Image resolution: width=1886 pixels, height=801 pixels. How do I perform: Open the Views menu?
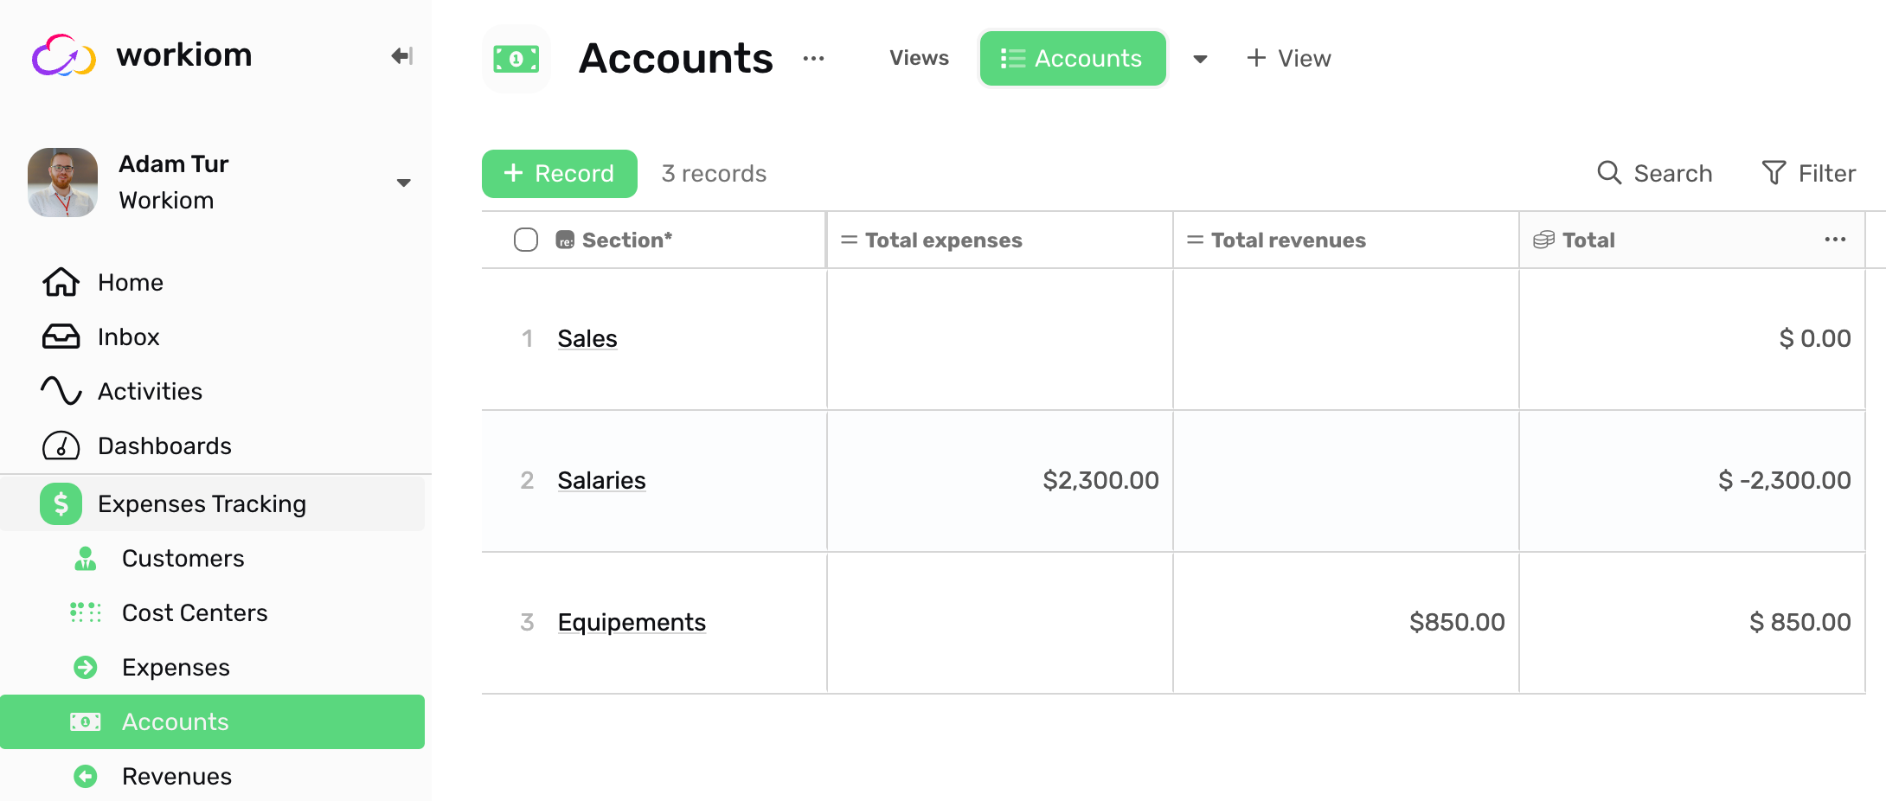(x=919, y=58)
